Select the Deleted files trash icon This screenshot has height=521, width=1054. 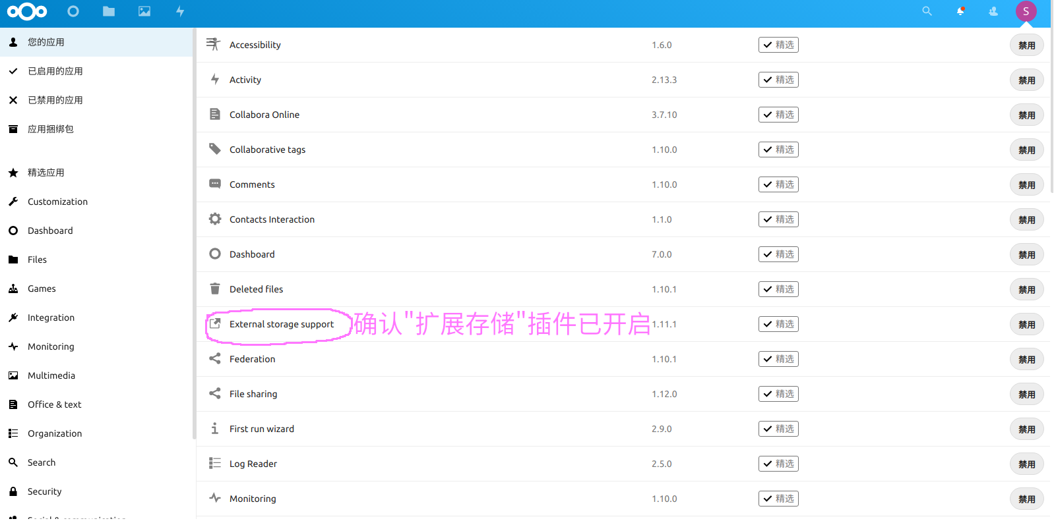(215, 288)
